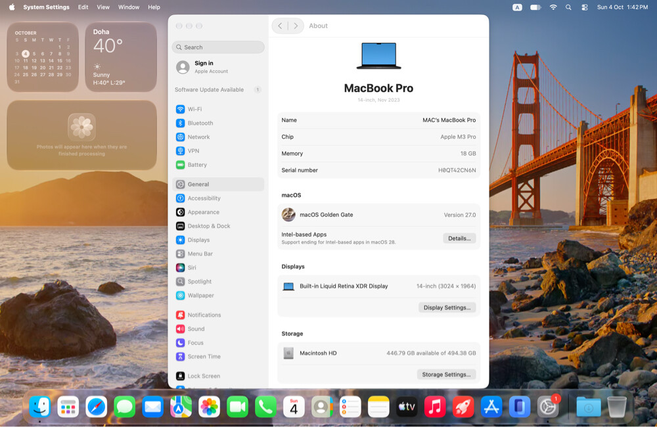This screenshot has height=427, width=657.
Task: Open Software Update Available
Action: [218, 90]
